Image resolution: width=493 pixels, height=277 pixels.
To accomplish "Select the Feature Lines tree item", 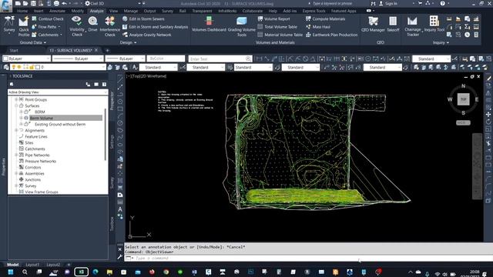I will 36,137.
